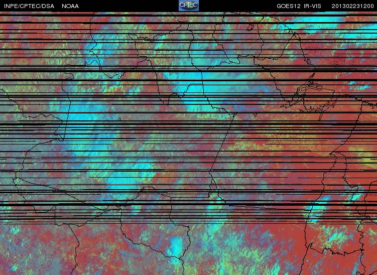Viewport: 377px width, 275px height.
Task: Select the INPE/CPTEC/DSA header text
Action: point(29,6)
